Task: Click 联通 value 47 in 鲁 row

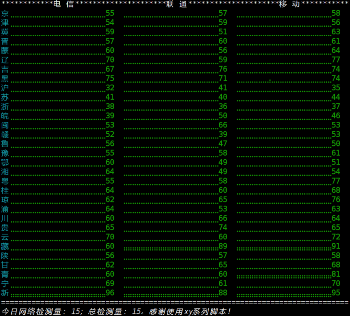Action: click(223, 143)
